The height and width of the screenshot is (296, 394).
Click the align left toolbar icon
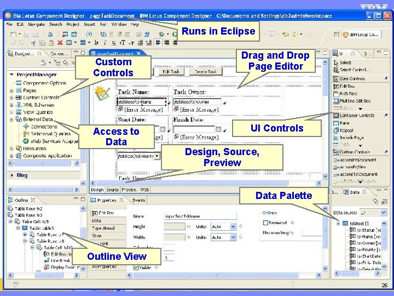pos(158,43)
